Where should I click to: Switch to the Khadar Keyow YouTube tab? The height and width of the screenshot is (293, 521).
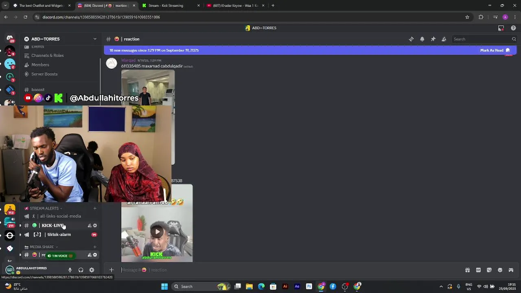(235, 6)
